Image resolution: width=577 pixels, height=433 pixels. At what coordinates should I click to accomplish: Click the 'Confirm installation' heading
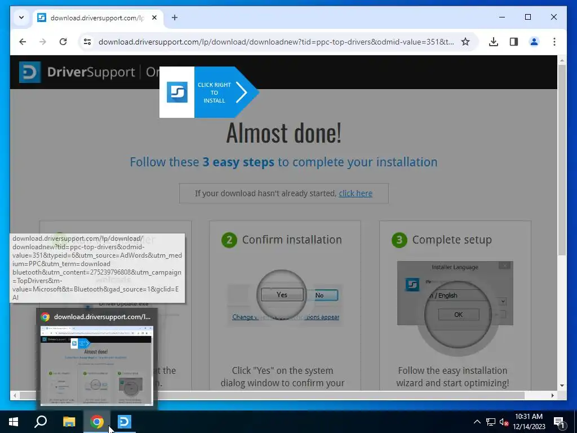coord(292,240)
